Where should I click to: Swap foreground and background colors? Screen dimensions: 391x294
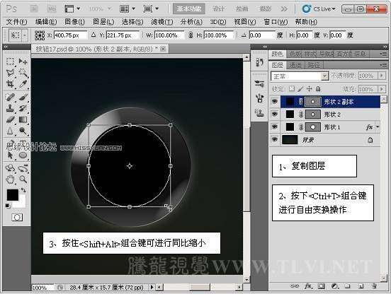point(23,190)
